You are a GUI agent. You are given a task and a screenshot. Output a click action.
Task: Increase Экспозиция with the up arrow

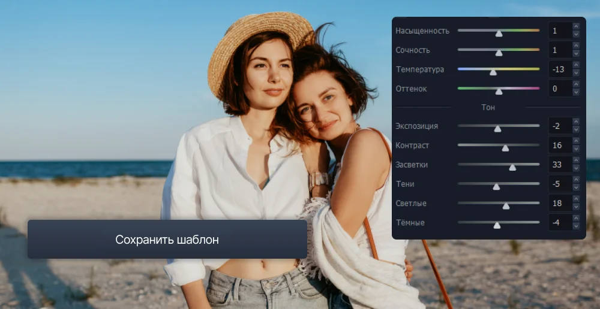click(576, 122)
